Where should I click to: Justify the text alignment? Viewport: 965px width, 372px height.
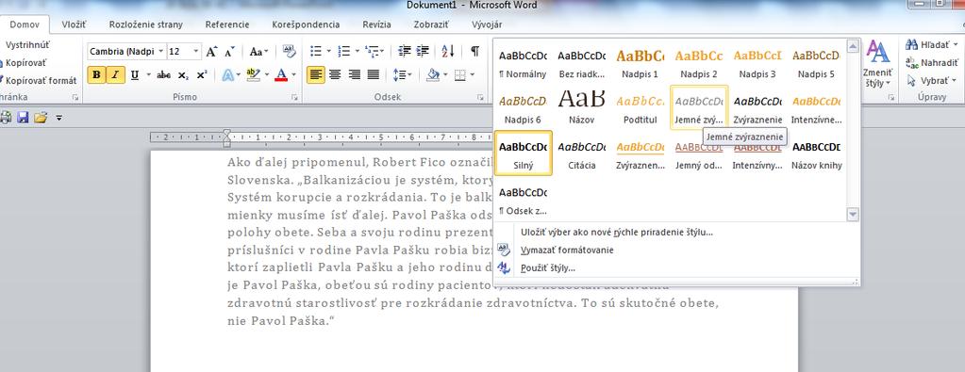coord(373,75)
